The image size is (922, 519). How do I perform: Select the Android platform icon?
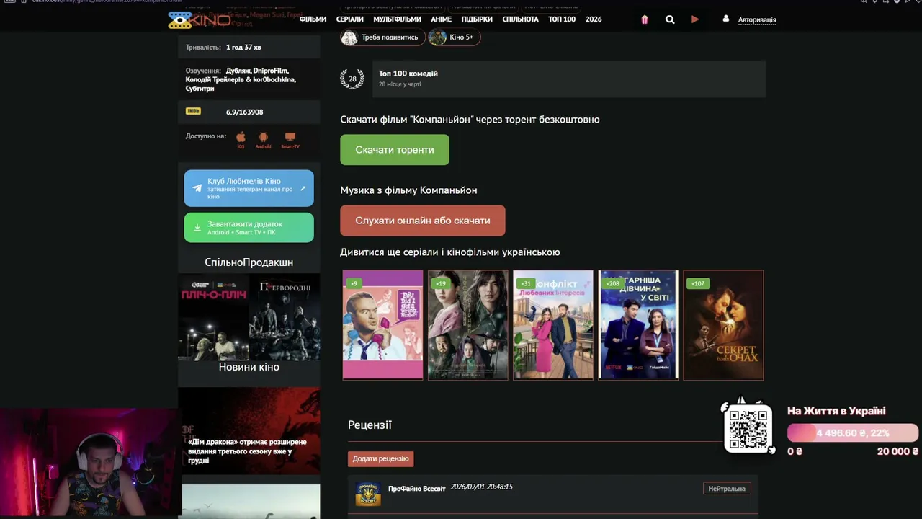point(263,137)
